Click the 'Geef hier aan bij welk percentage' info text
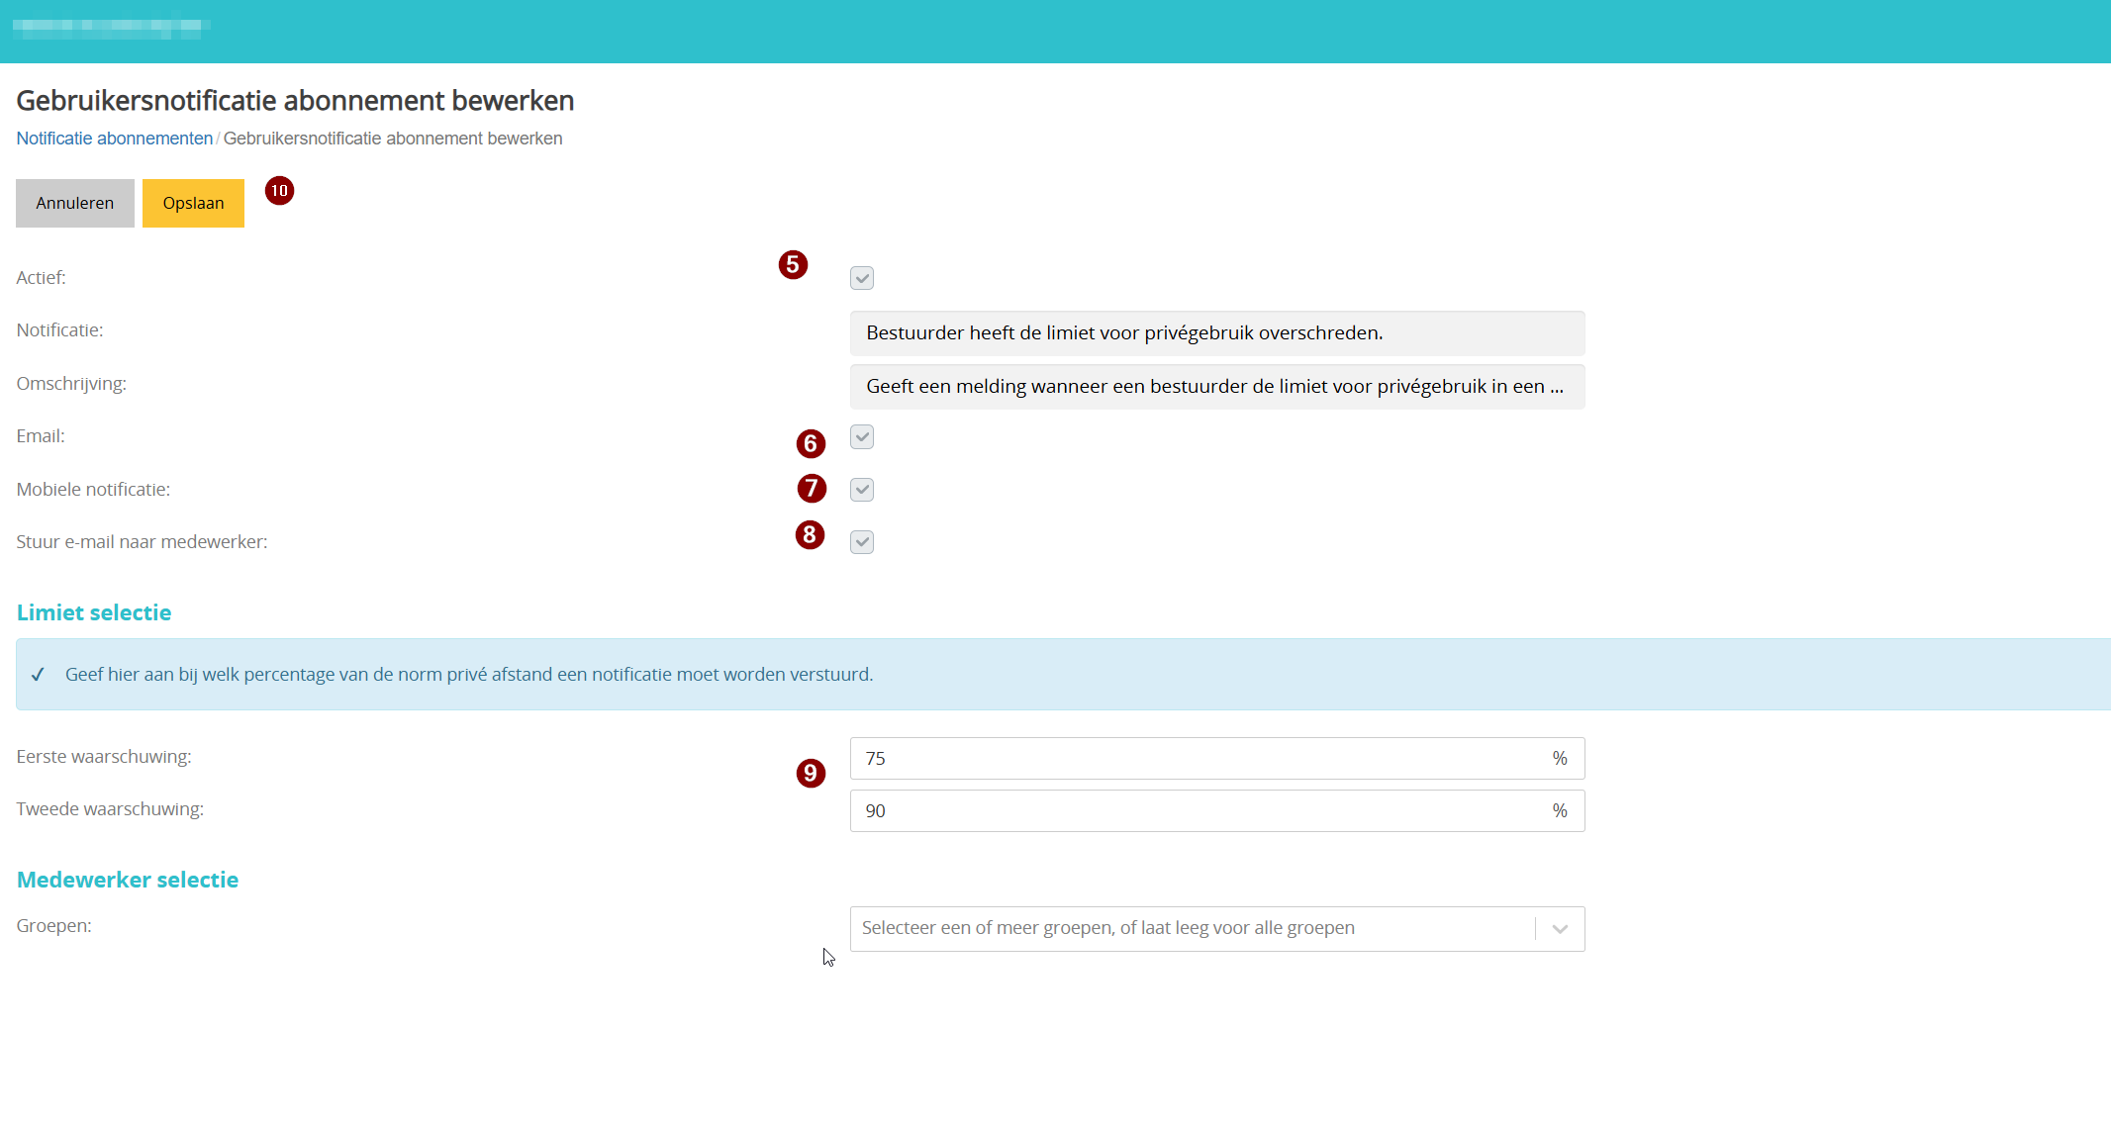The height and width of the screenshot is (1121, 2111). click(469, 675)
